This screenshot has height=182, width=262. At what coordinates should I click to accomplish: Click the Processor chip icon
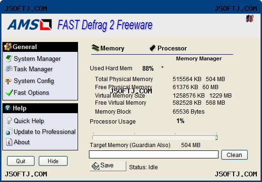coord(153,48)
